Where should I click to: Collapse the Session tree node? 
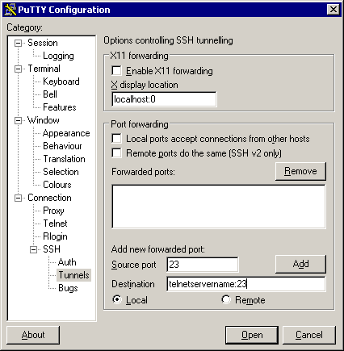pos(18,43)
